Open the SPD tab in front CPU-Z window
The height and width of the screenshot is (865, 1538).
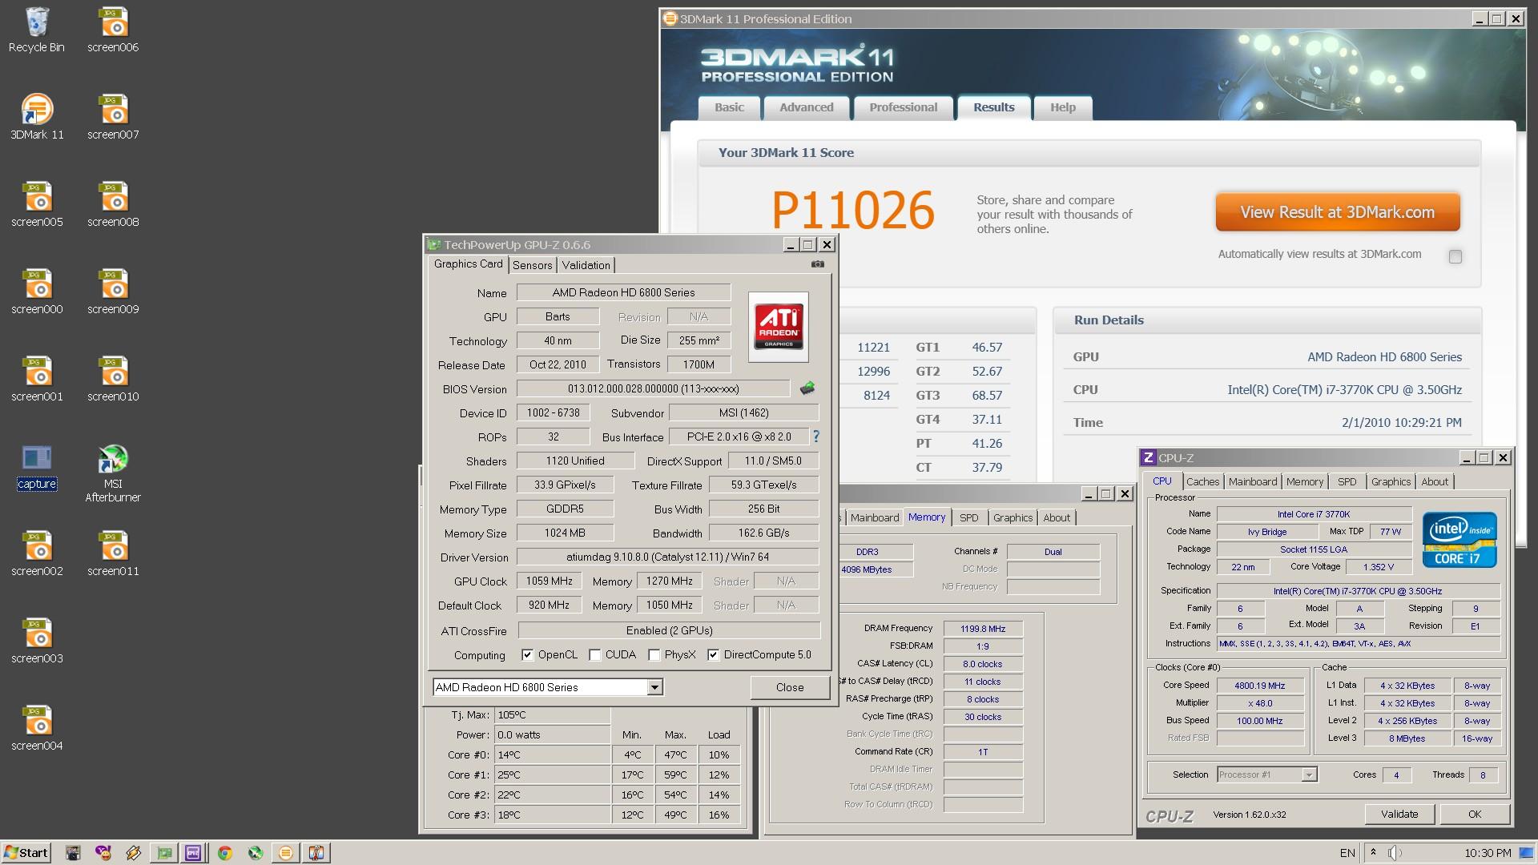pyautogui.click(x=1347, y=481)
